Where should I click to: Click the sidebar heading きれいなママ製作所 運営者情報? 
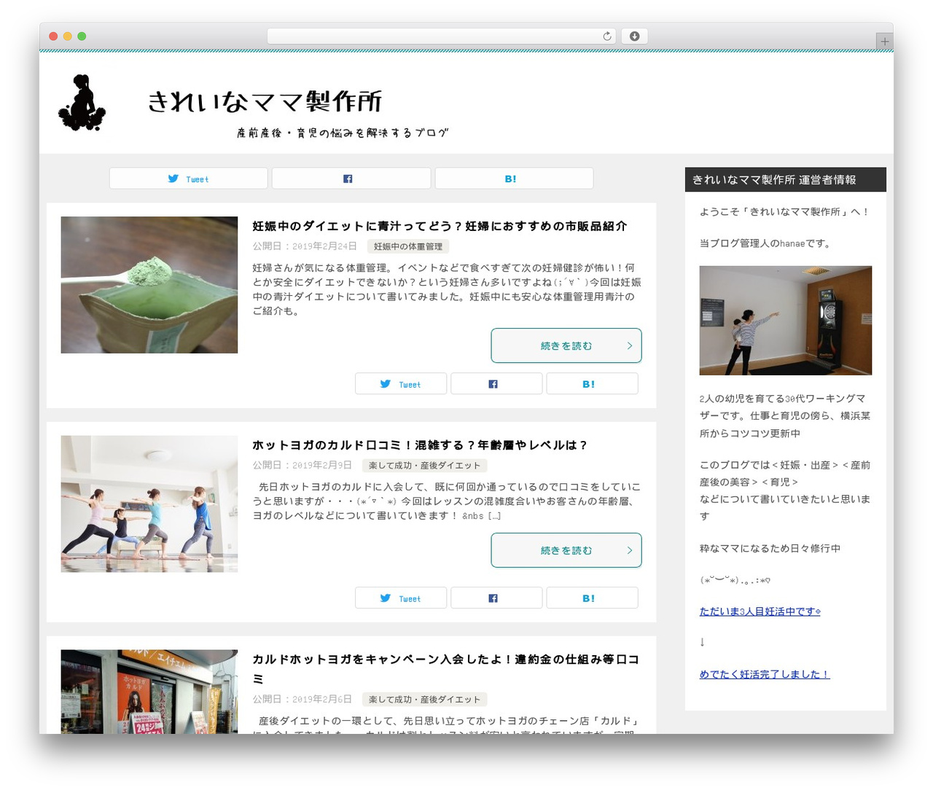point(786,180)
